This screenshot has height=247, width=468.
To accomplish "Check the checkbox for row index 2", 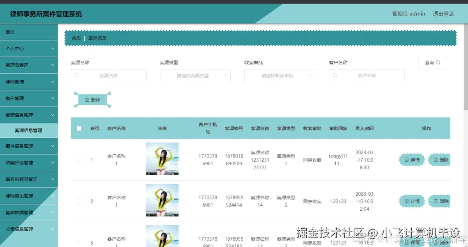I will point(79,201).
